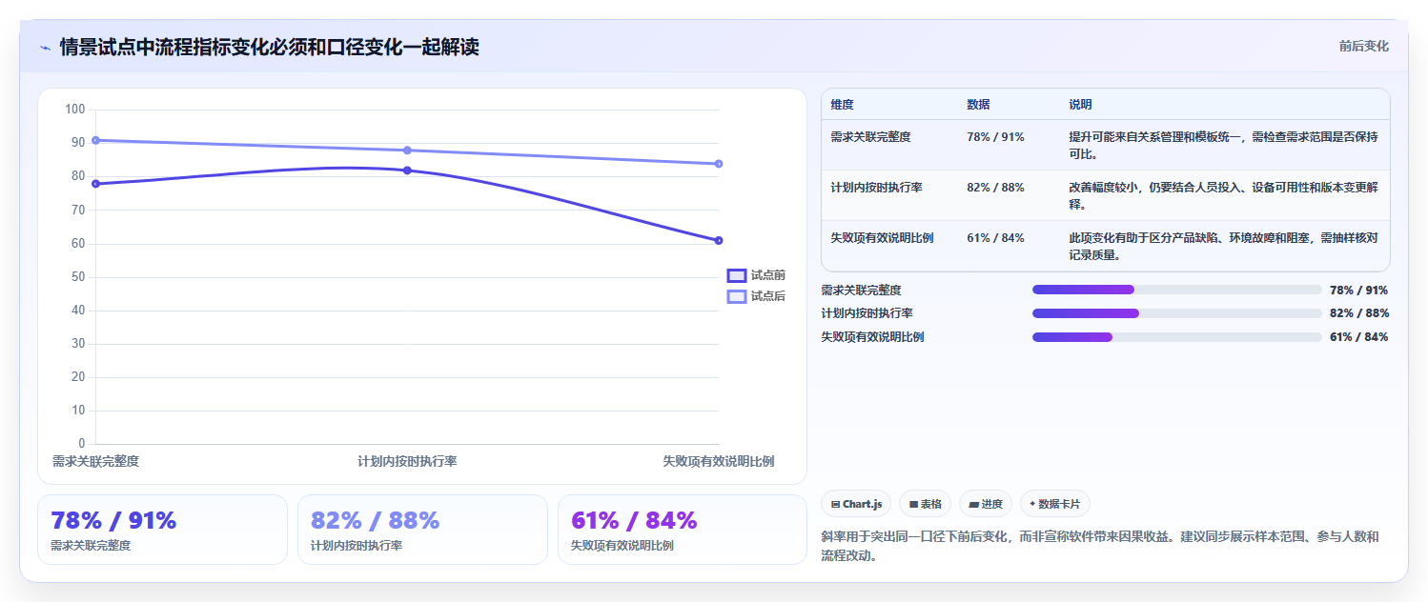Click the 需求关联完整度 progress bar
Viewport: 1428px width, 602px height.
1176,290
